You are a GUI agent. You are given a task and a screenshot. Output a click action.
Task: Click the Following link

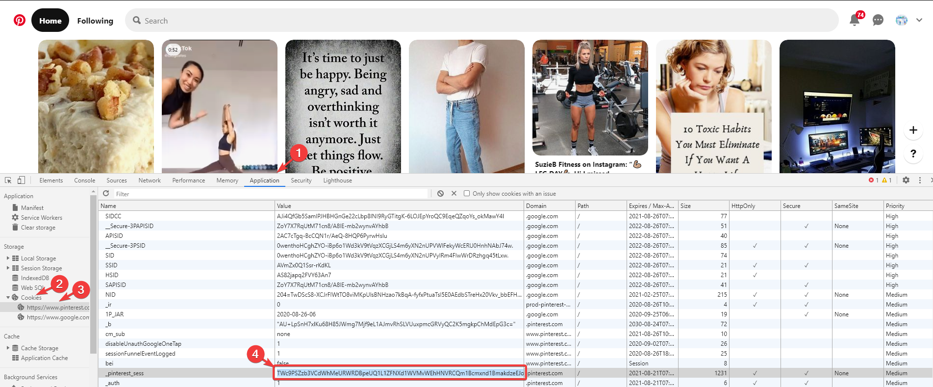click(95, 21)
